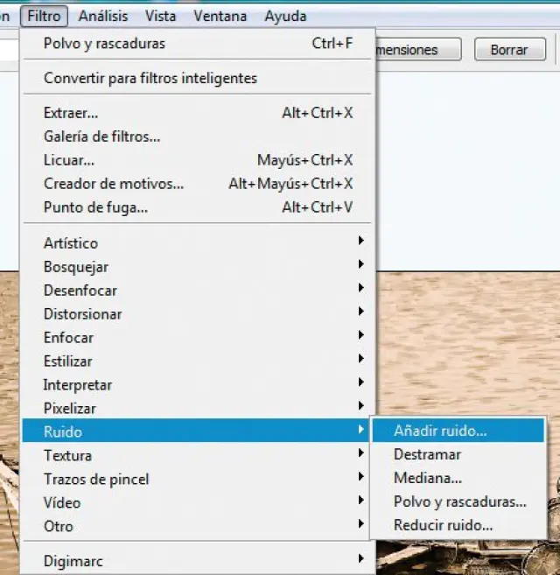Image resolution: width=560 pixels, height=575 pixels.
Task: Click 'Extraer...' menu entry
Action: click(70, 113)
